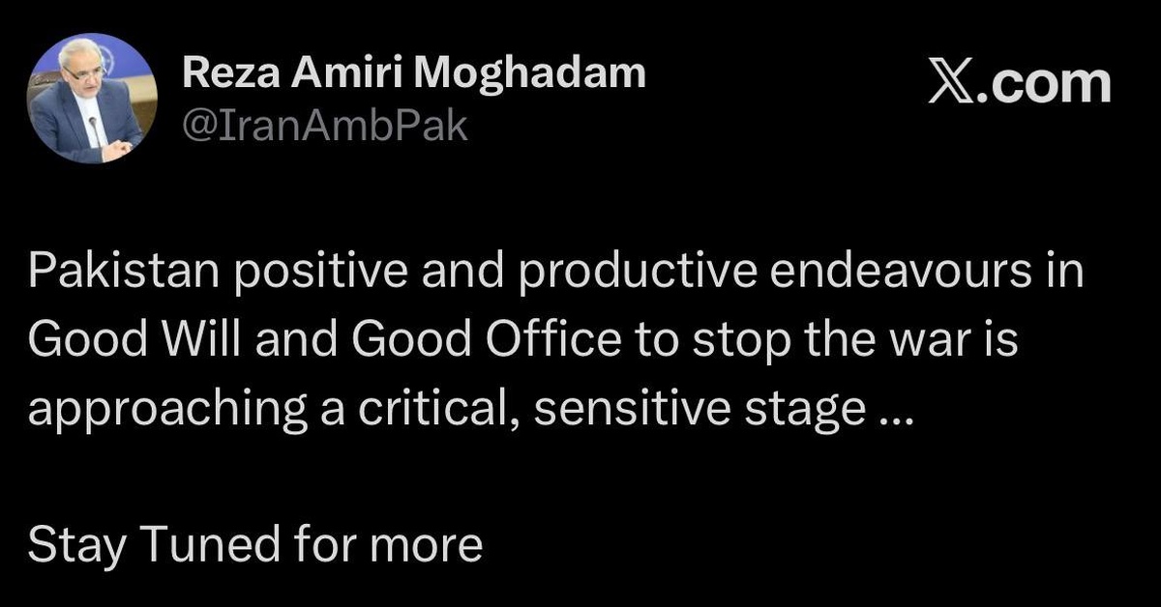This screenshot has width=1161, height=607.
Task: Click the "Stay Tuned for more" line
Action: coord(255,546)
